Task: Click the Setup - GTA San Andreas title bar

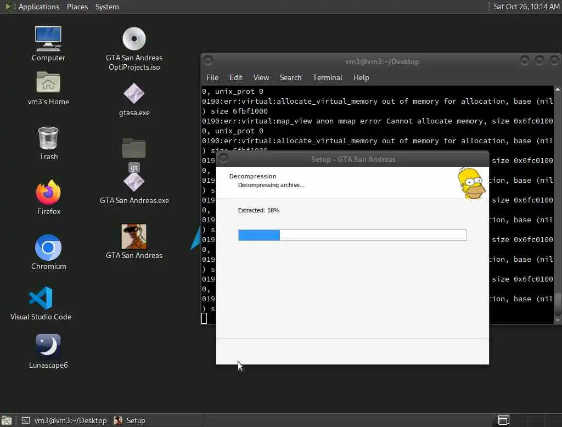Action: click(353, 159)
